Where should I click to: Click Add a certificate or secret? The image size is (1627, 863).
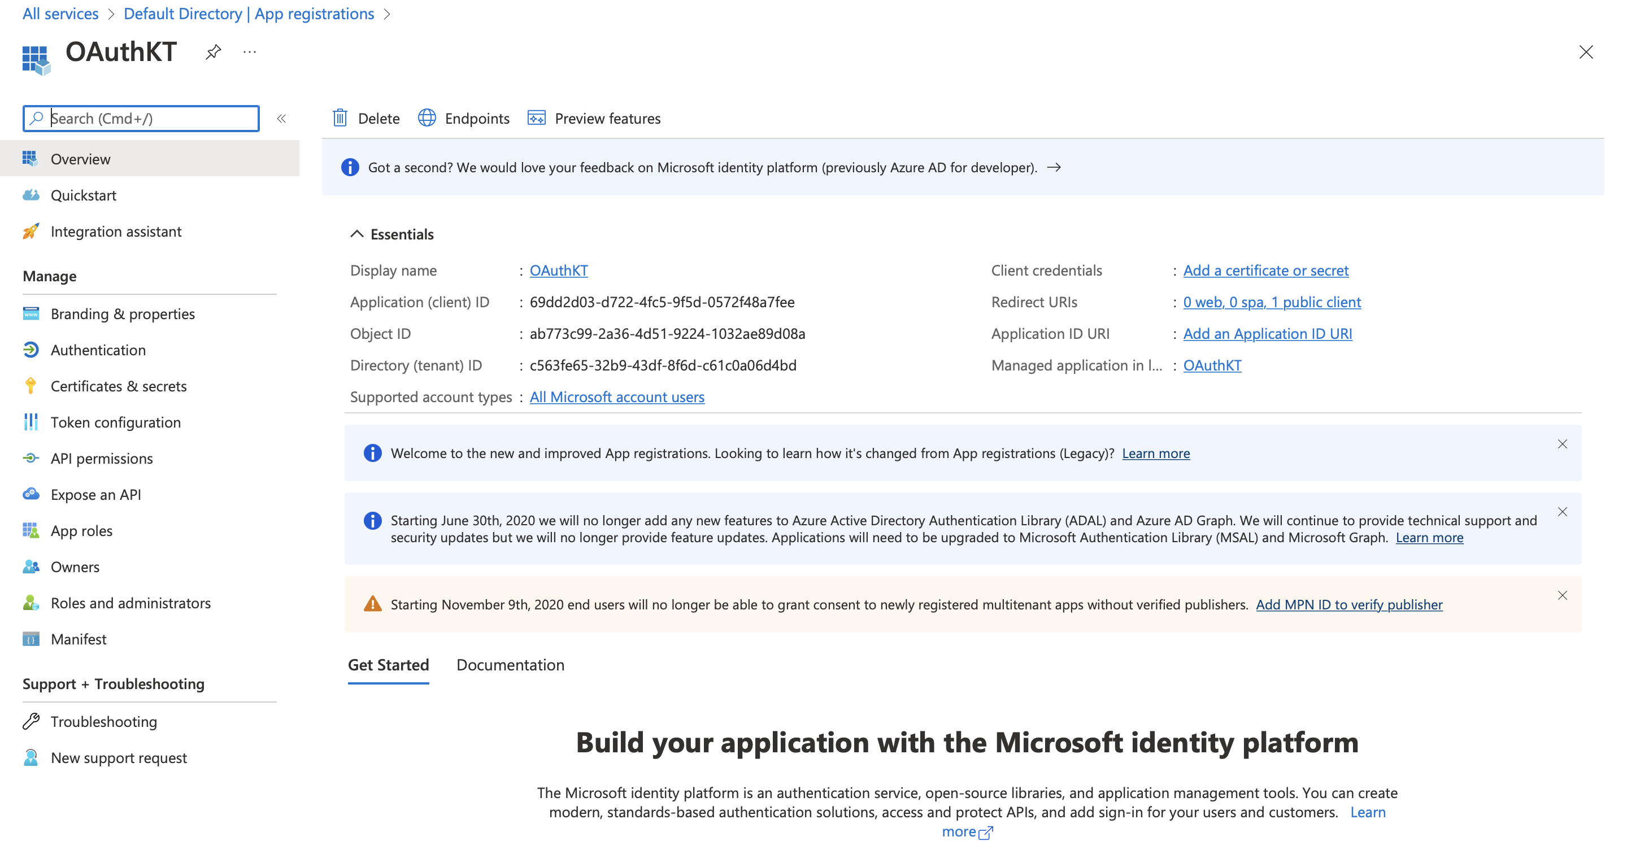pos(1265,271)
